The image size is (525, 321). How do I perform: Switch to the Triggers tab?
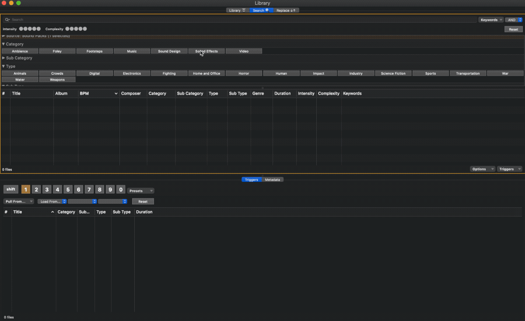252,180
